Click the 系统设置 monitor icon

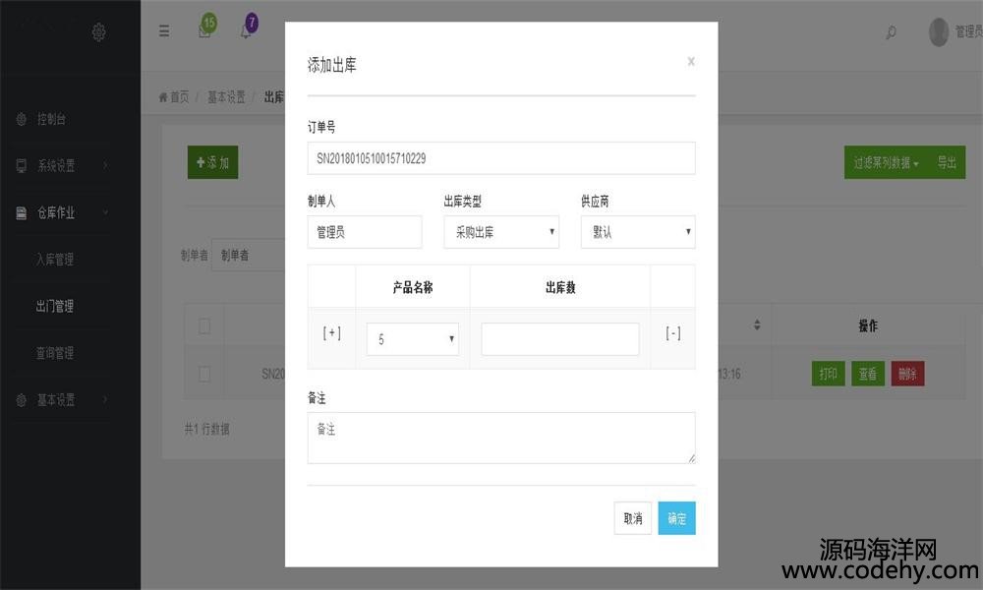(22, 165)
